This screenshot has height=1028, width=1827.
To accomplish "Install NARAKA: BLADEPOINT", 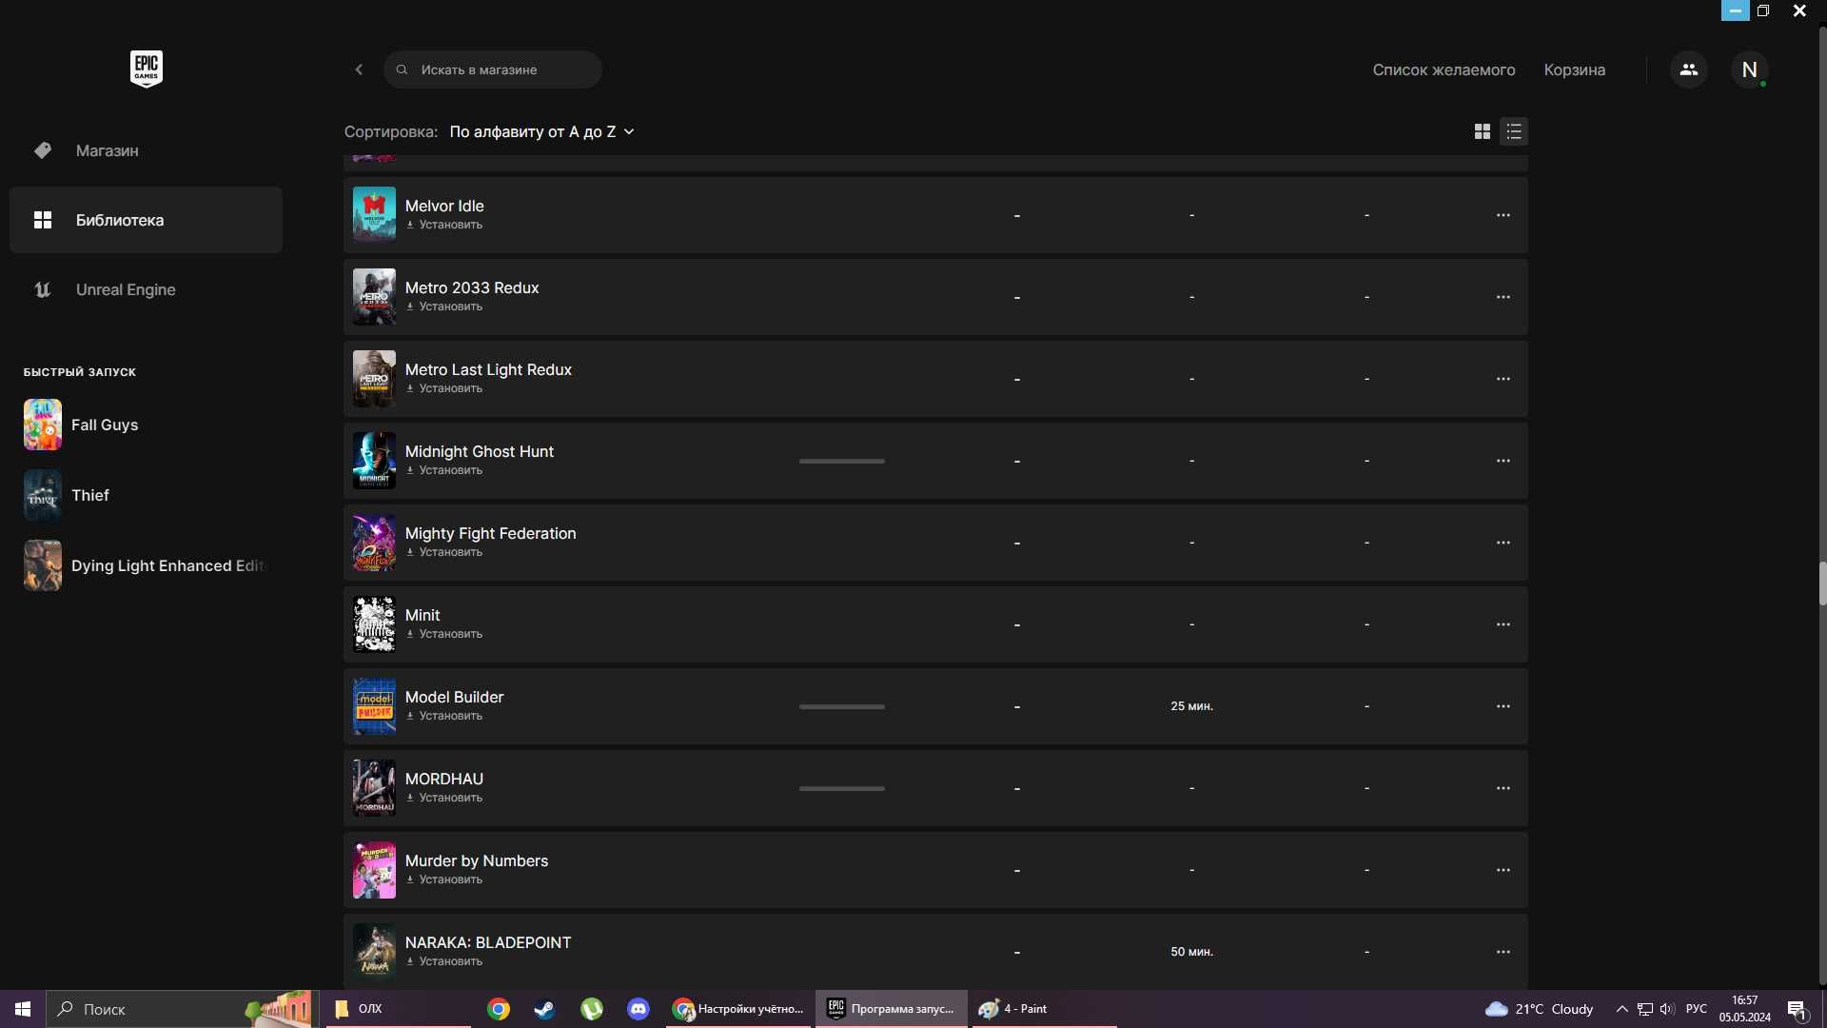I will click(x=444, y=962).
